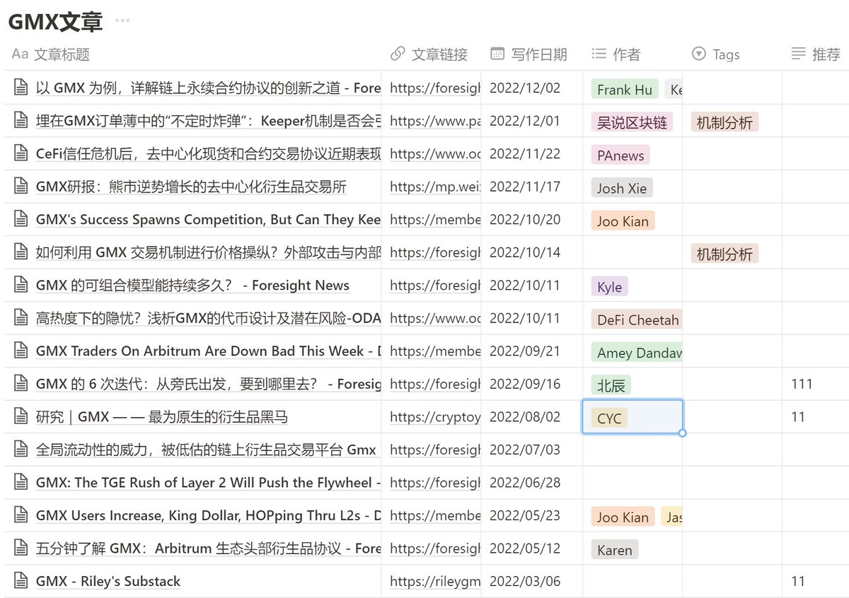Open article 全局流动性的威力
Image resolution: width=849 pixels, height=598 pixels.
point(206,450)
